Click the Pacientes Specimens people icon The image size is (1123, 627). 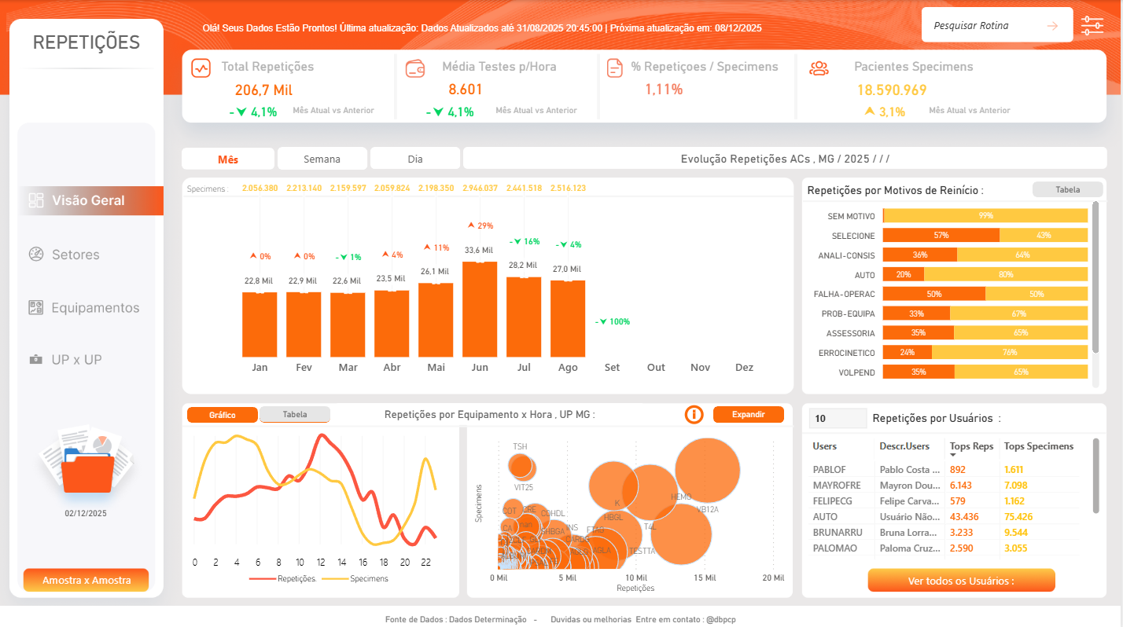(x=819, y=68)
